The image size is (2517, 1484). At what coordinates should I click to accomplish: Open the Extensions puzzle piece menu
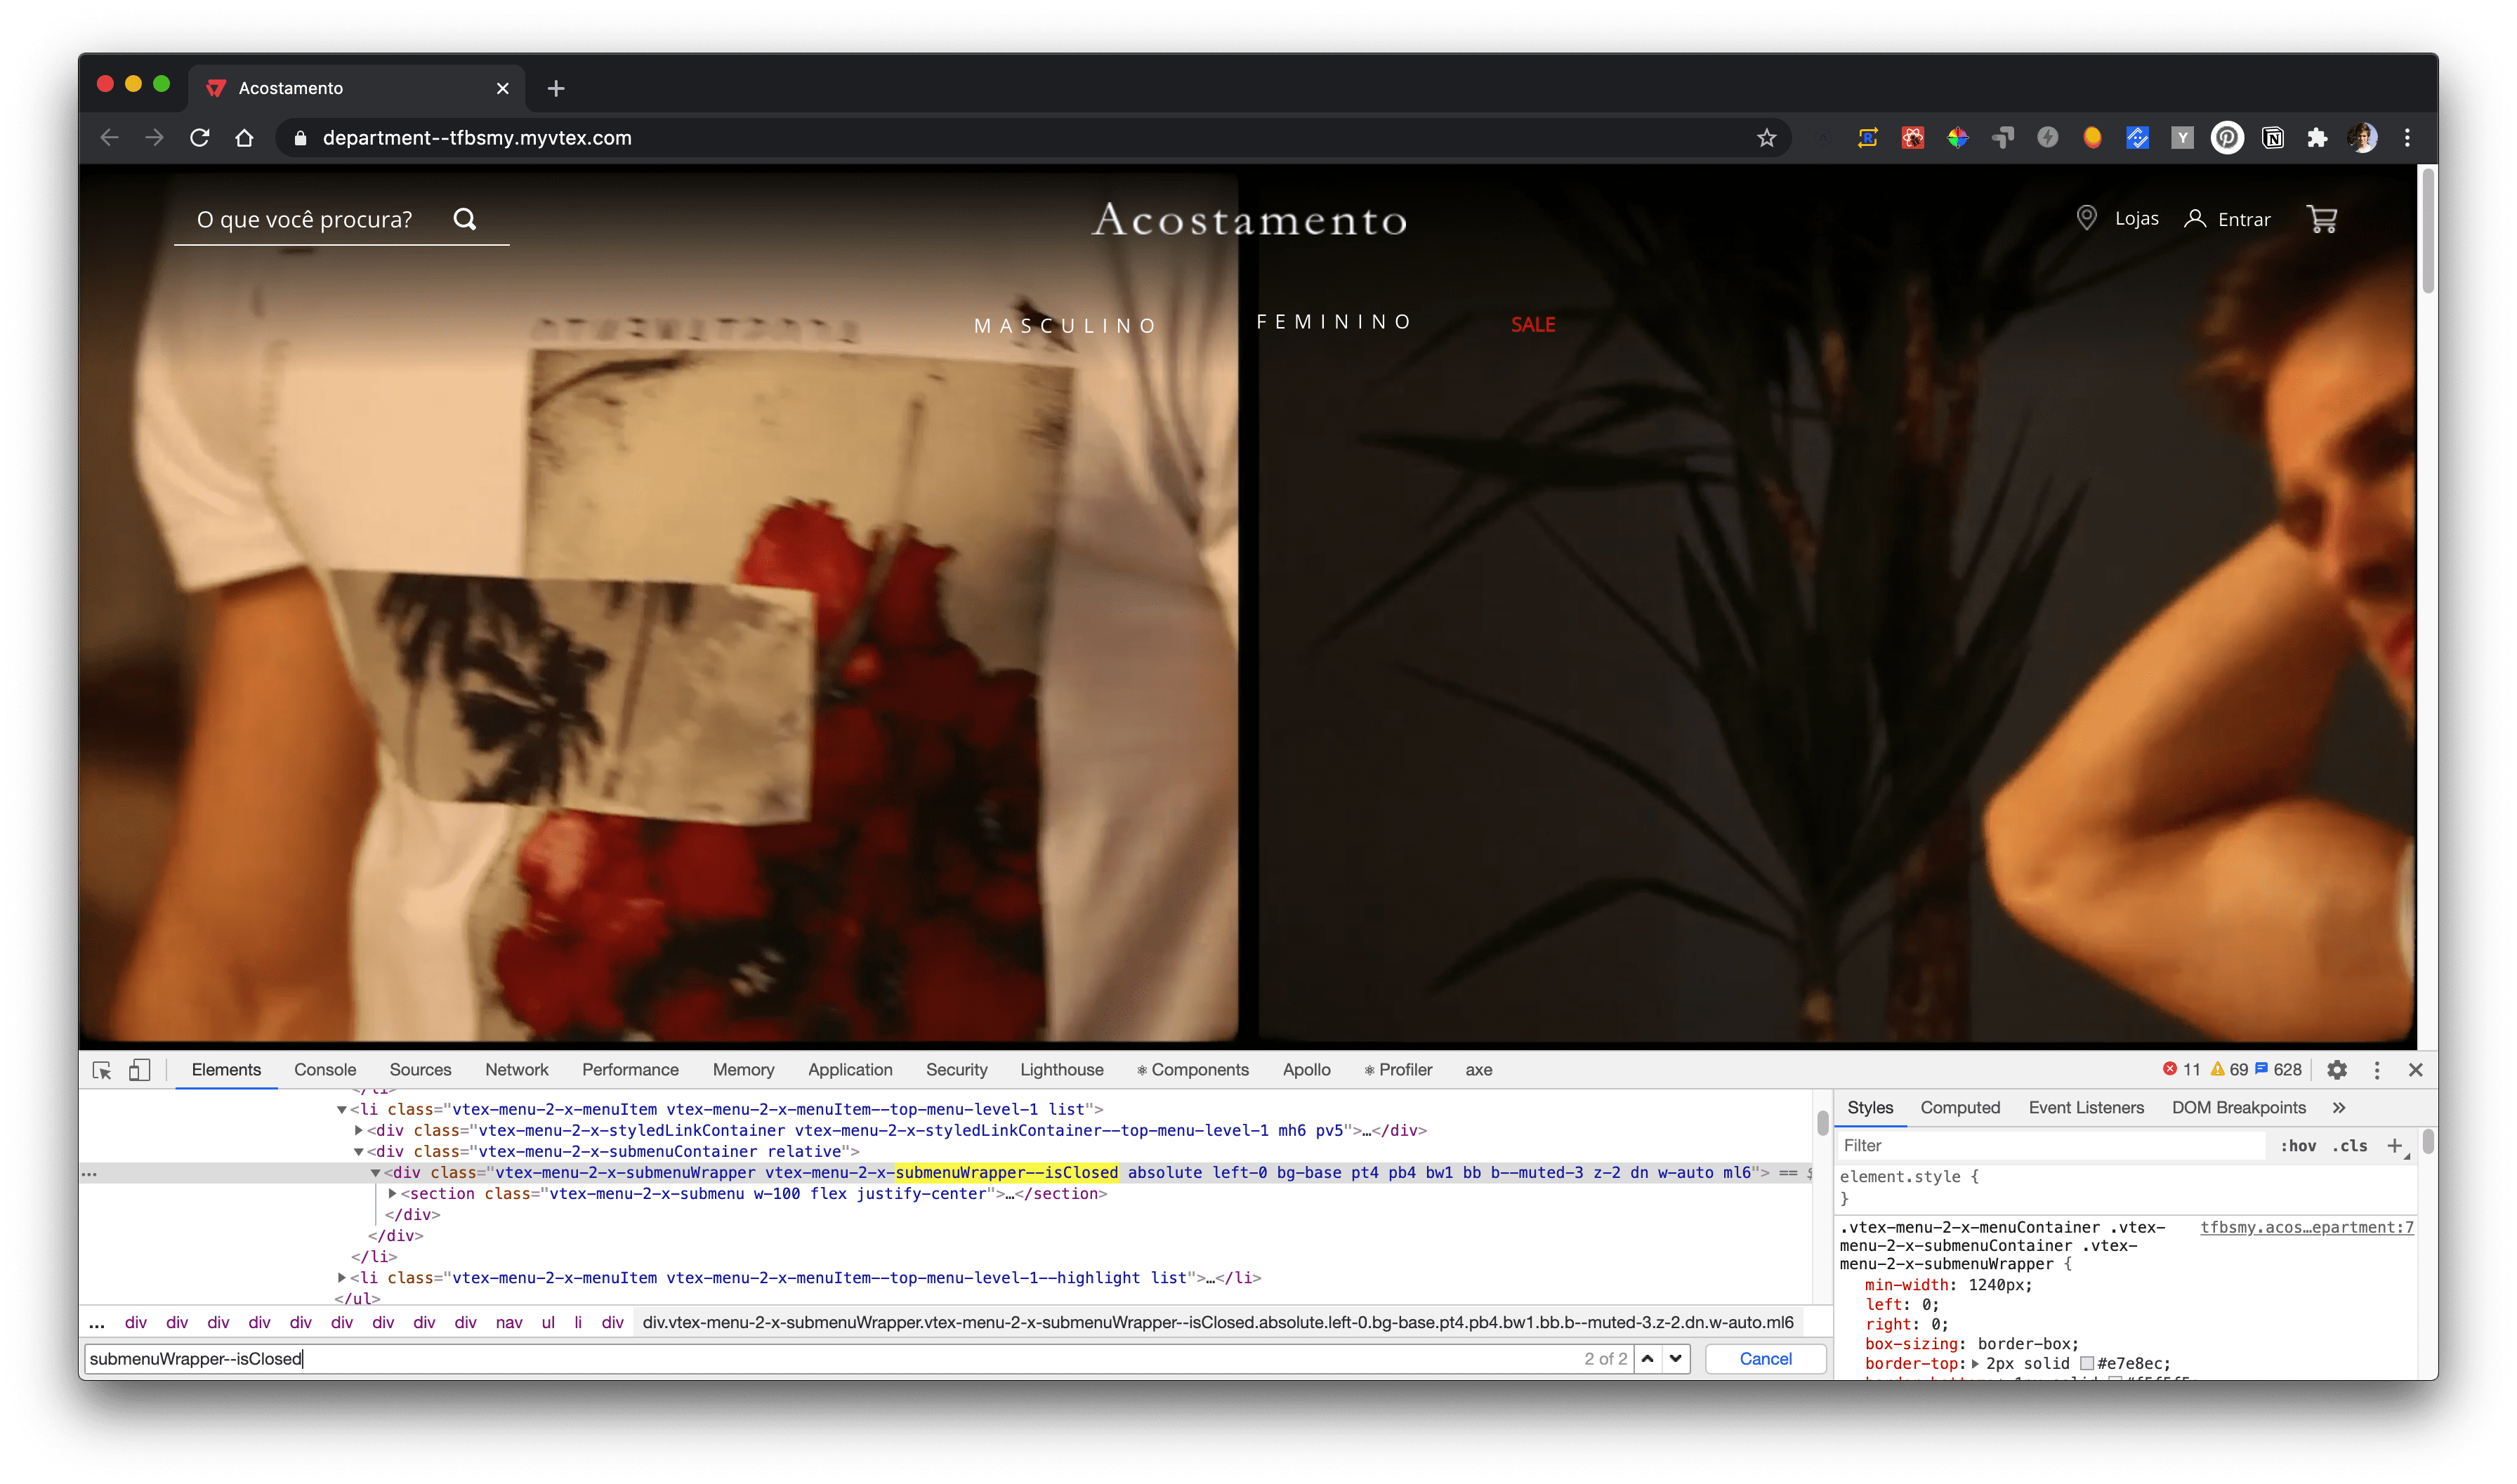2317,138
